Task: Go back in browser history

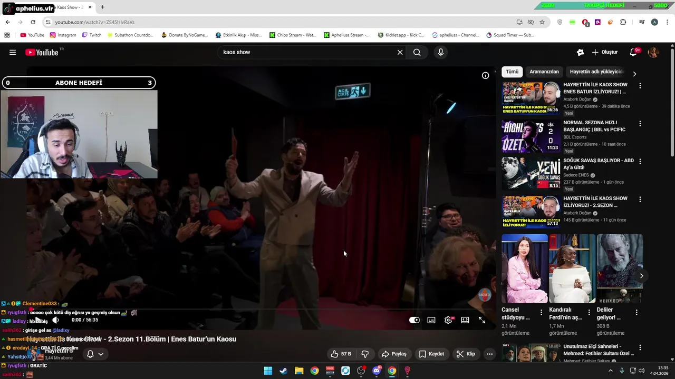Action: point(7,22)
